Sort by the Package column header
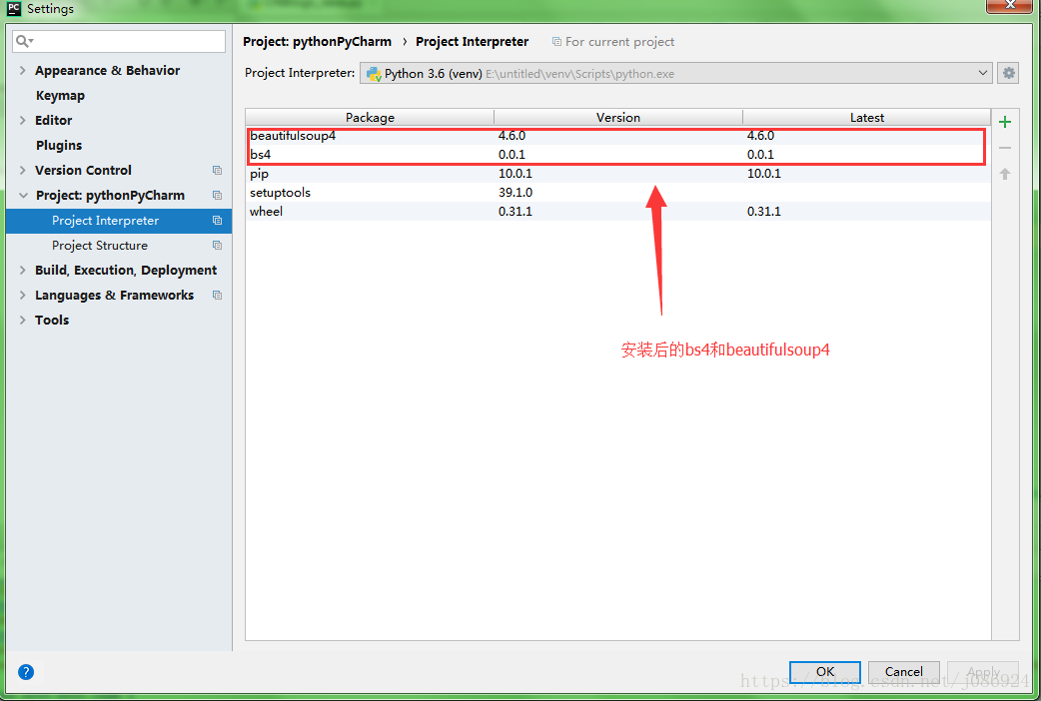The image size is (1041, 701). point(370,118)
